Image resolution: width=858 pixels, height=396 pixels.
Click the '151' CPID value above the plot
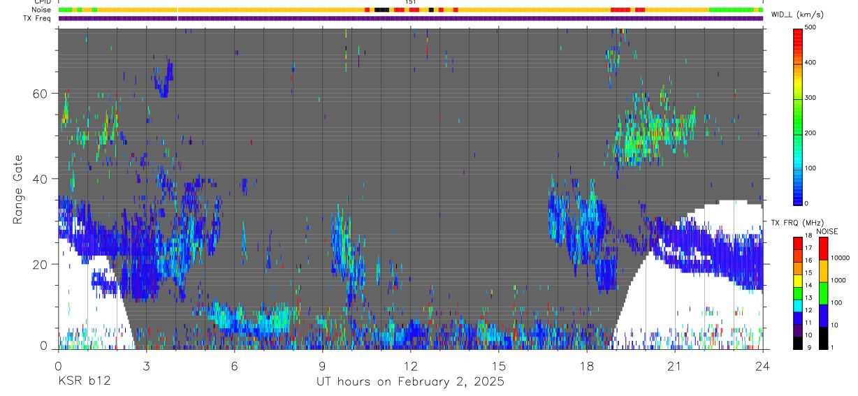click(x=411, y=2)
